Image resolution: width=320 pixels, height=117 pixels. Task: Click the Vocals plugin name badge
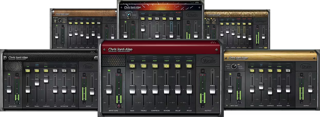209,61
